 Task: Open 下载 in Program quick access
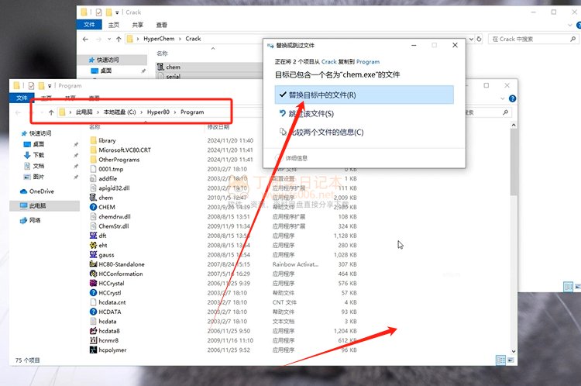click(x=34, y=155)
